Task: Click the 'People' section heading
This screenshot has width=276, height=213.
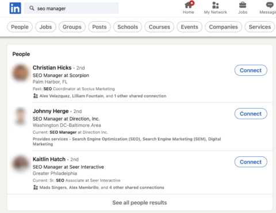Action: 21,54
